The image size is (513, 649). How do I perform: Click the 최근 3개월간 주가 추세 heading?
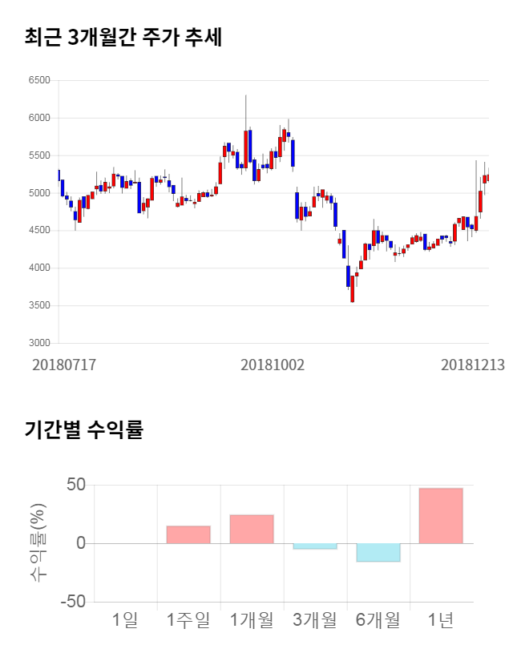[x=123, y=38]
